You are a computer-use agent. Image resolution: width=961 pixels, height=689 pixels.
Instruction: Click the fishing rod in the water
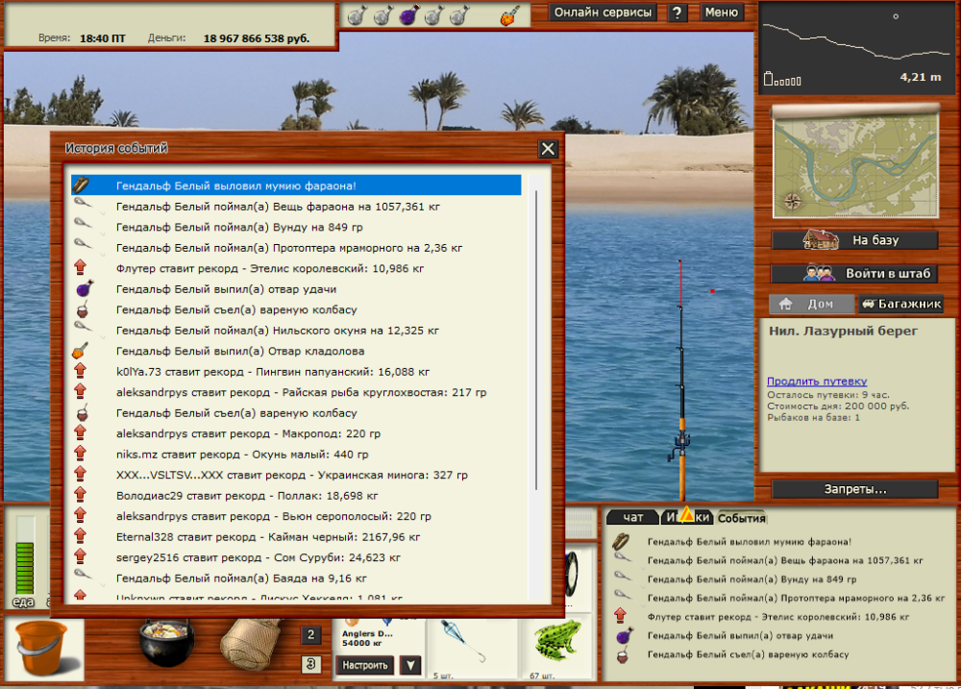point(681,381)
